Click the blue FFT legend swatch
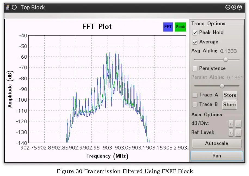The image size is (249, 176). [168, 27]
